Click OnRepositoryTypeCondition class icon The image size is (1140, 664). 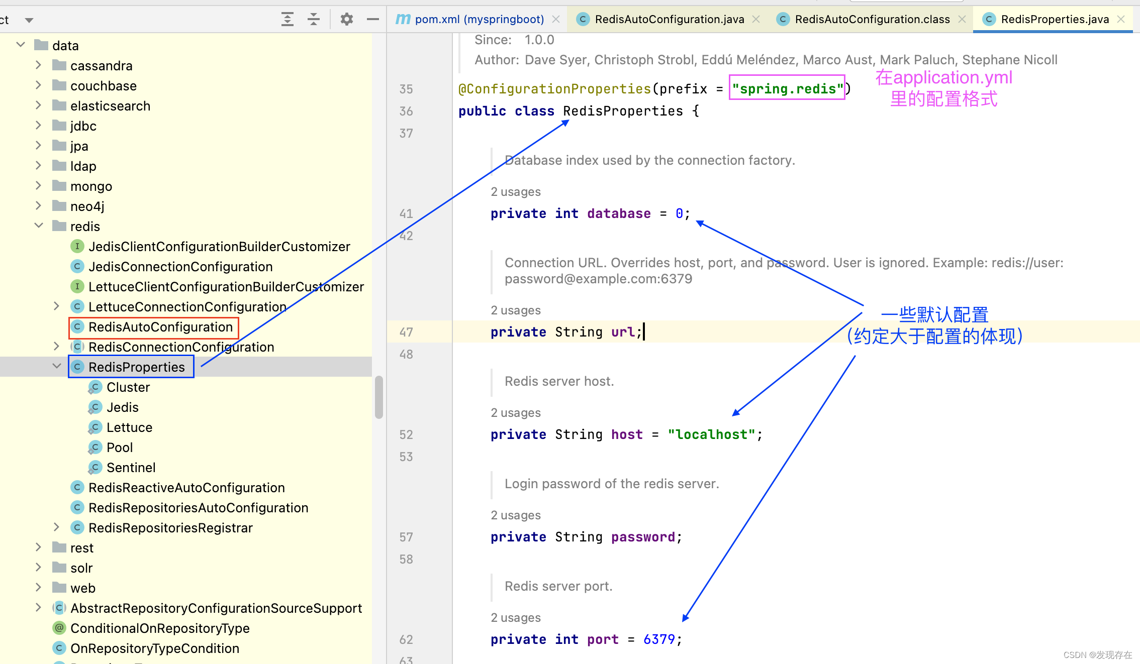(59, 648)
